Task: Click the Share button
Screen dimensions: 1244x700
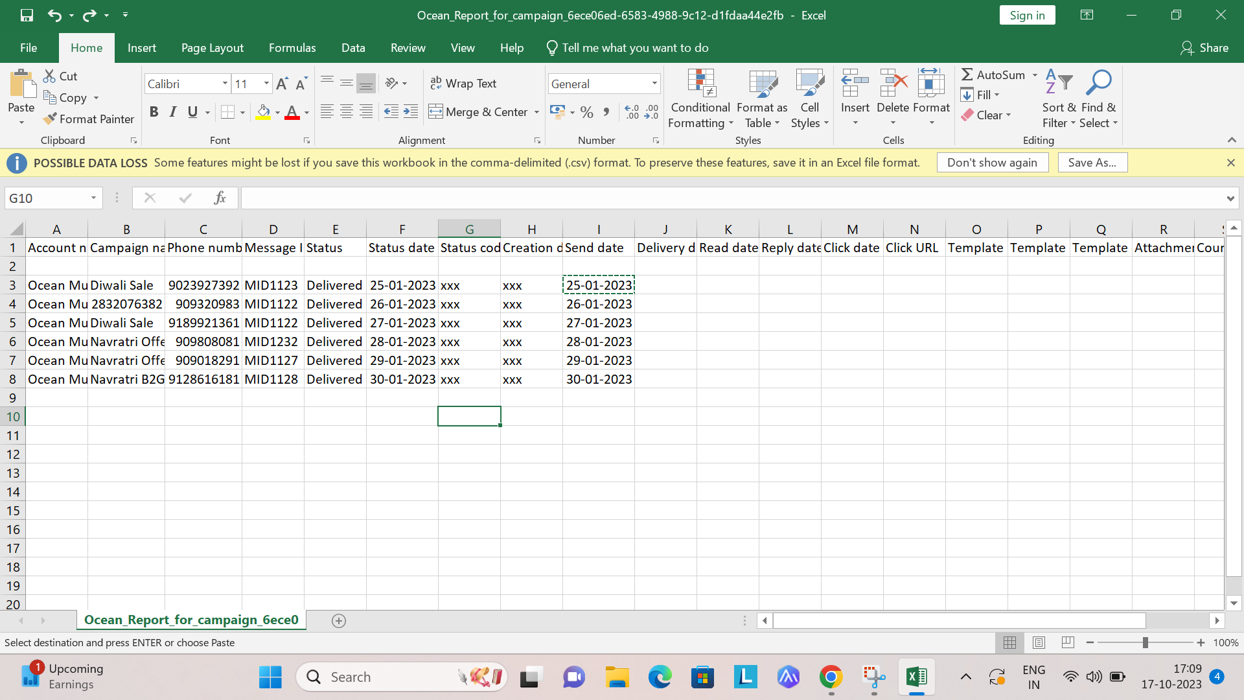Action: point(1204,48)
